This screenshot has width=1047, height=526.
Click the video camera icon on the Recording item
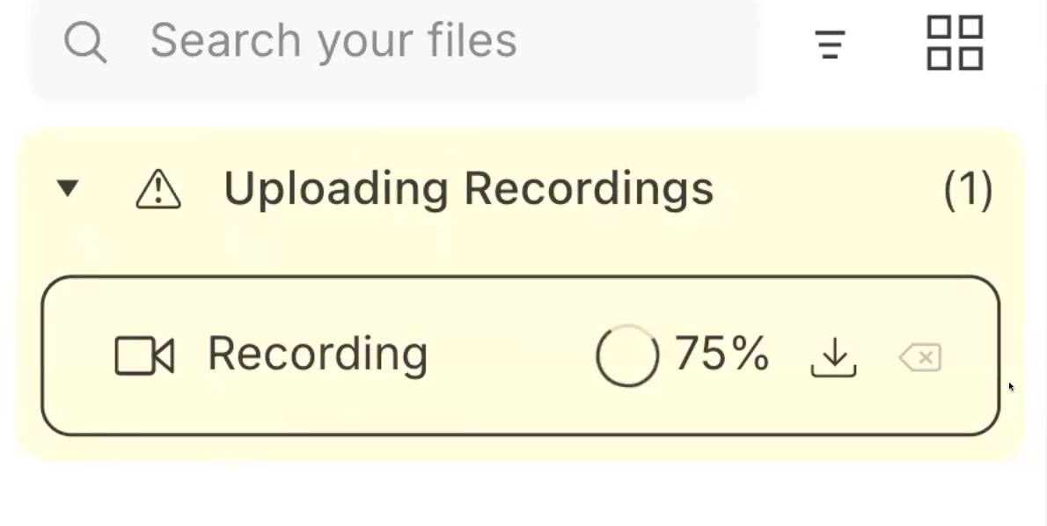tap(143, 354)
